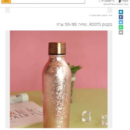Click the photo credit line above the title
The height and width of the screenshot is (130, 130).
[101, 15]
